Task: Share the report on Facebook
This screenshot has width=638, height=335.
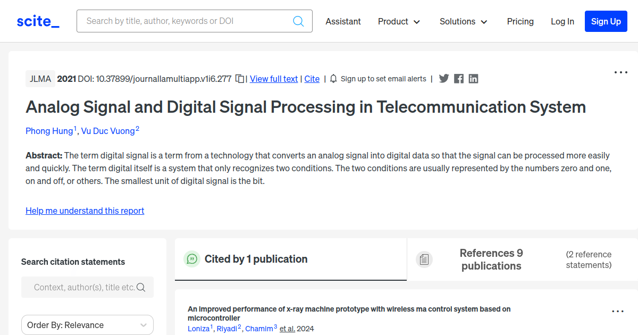Action: coord(459,79)
